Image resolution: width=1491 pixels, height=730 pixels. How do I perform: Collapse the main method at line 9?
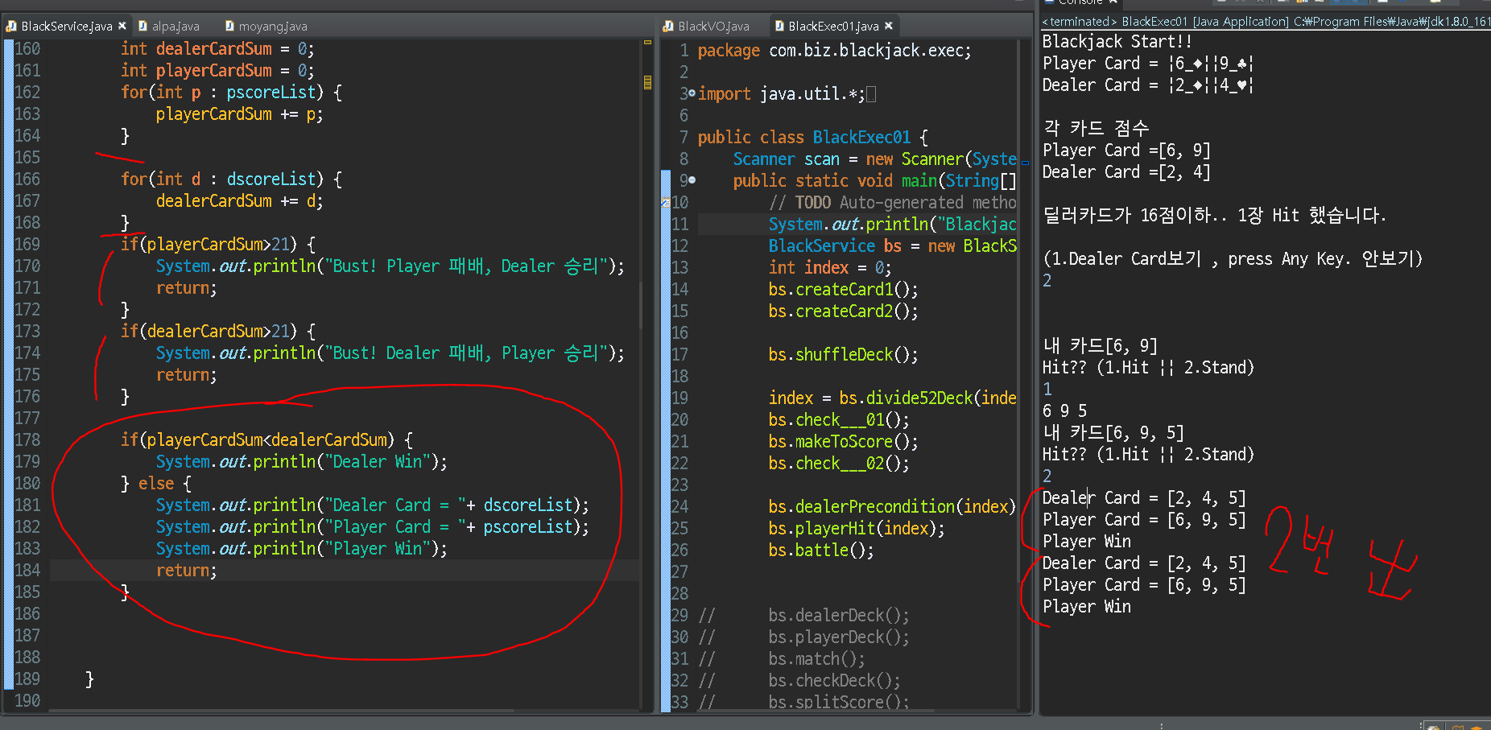pyautogui.click(x=692, y=180)
